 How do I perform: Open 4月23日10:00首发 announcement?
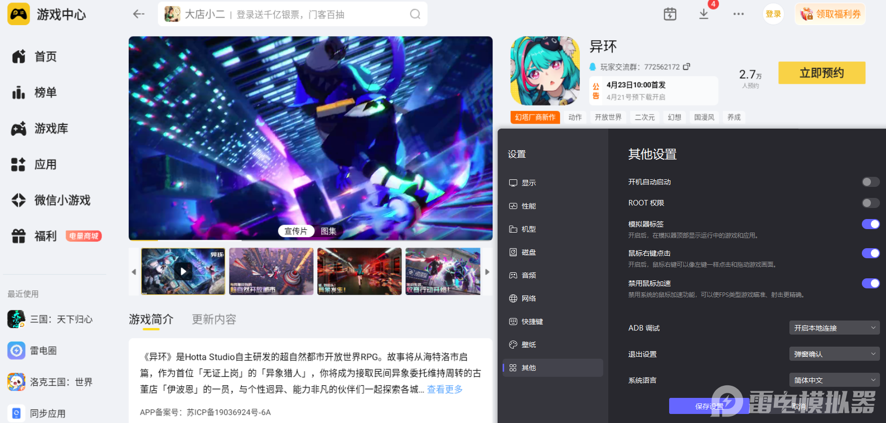654,90
